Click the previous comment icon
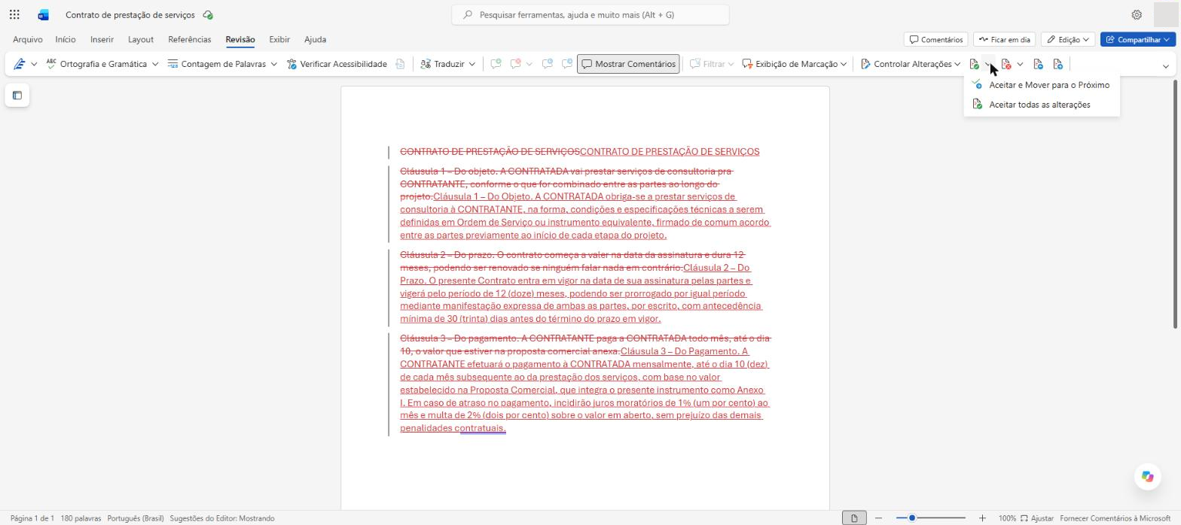The image size is (1181, 525). point(548,64)
